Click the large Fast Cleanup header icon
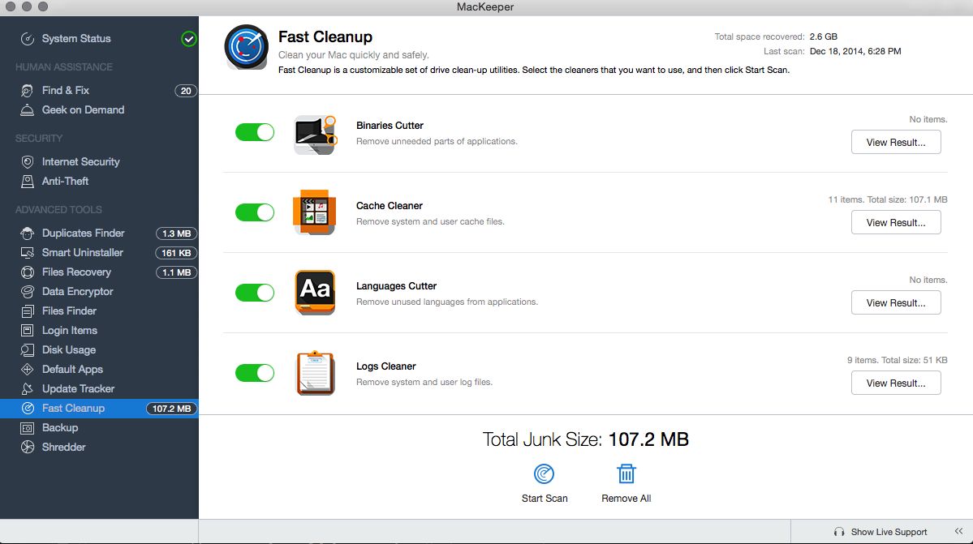Image resolution: width=973 pixels, height=544 pixels. (x=247, y=47)
